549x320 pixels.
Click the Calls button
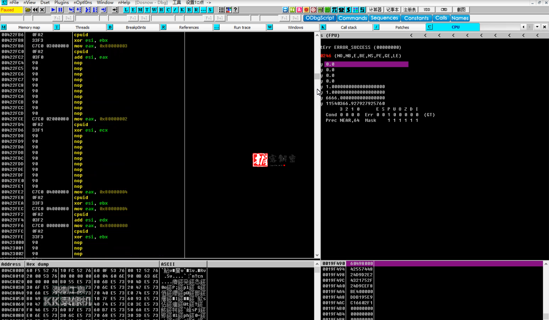[441, 18]
